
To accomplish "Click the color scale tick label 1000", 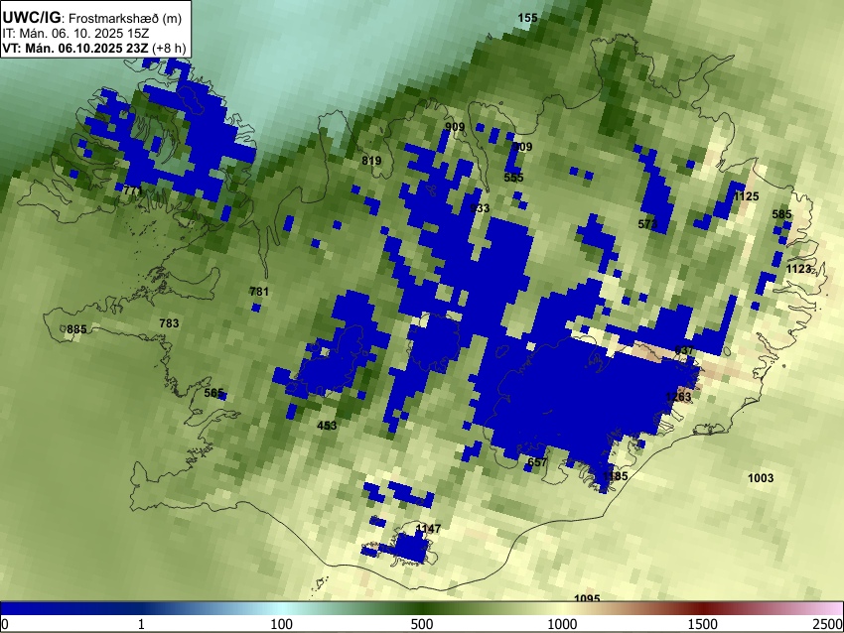I will point(562,624).
